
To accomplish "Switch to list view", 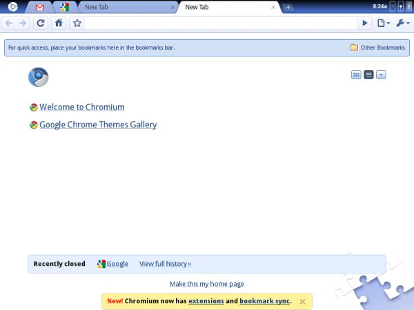I will coord(368,75).
